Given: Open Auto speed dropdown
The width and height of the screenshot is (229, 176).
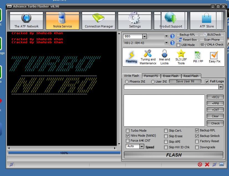Looking at the screenshot, I should pyautogui.click(x=142, y=146).
